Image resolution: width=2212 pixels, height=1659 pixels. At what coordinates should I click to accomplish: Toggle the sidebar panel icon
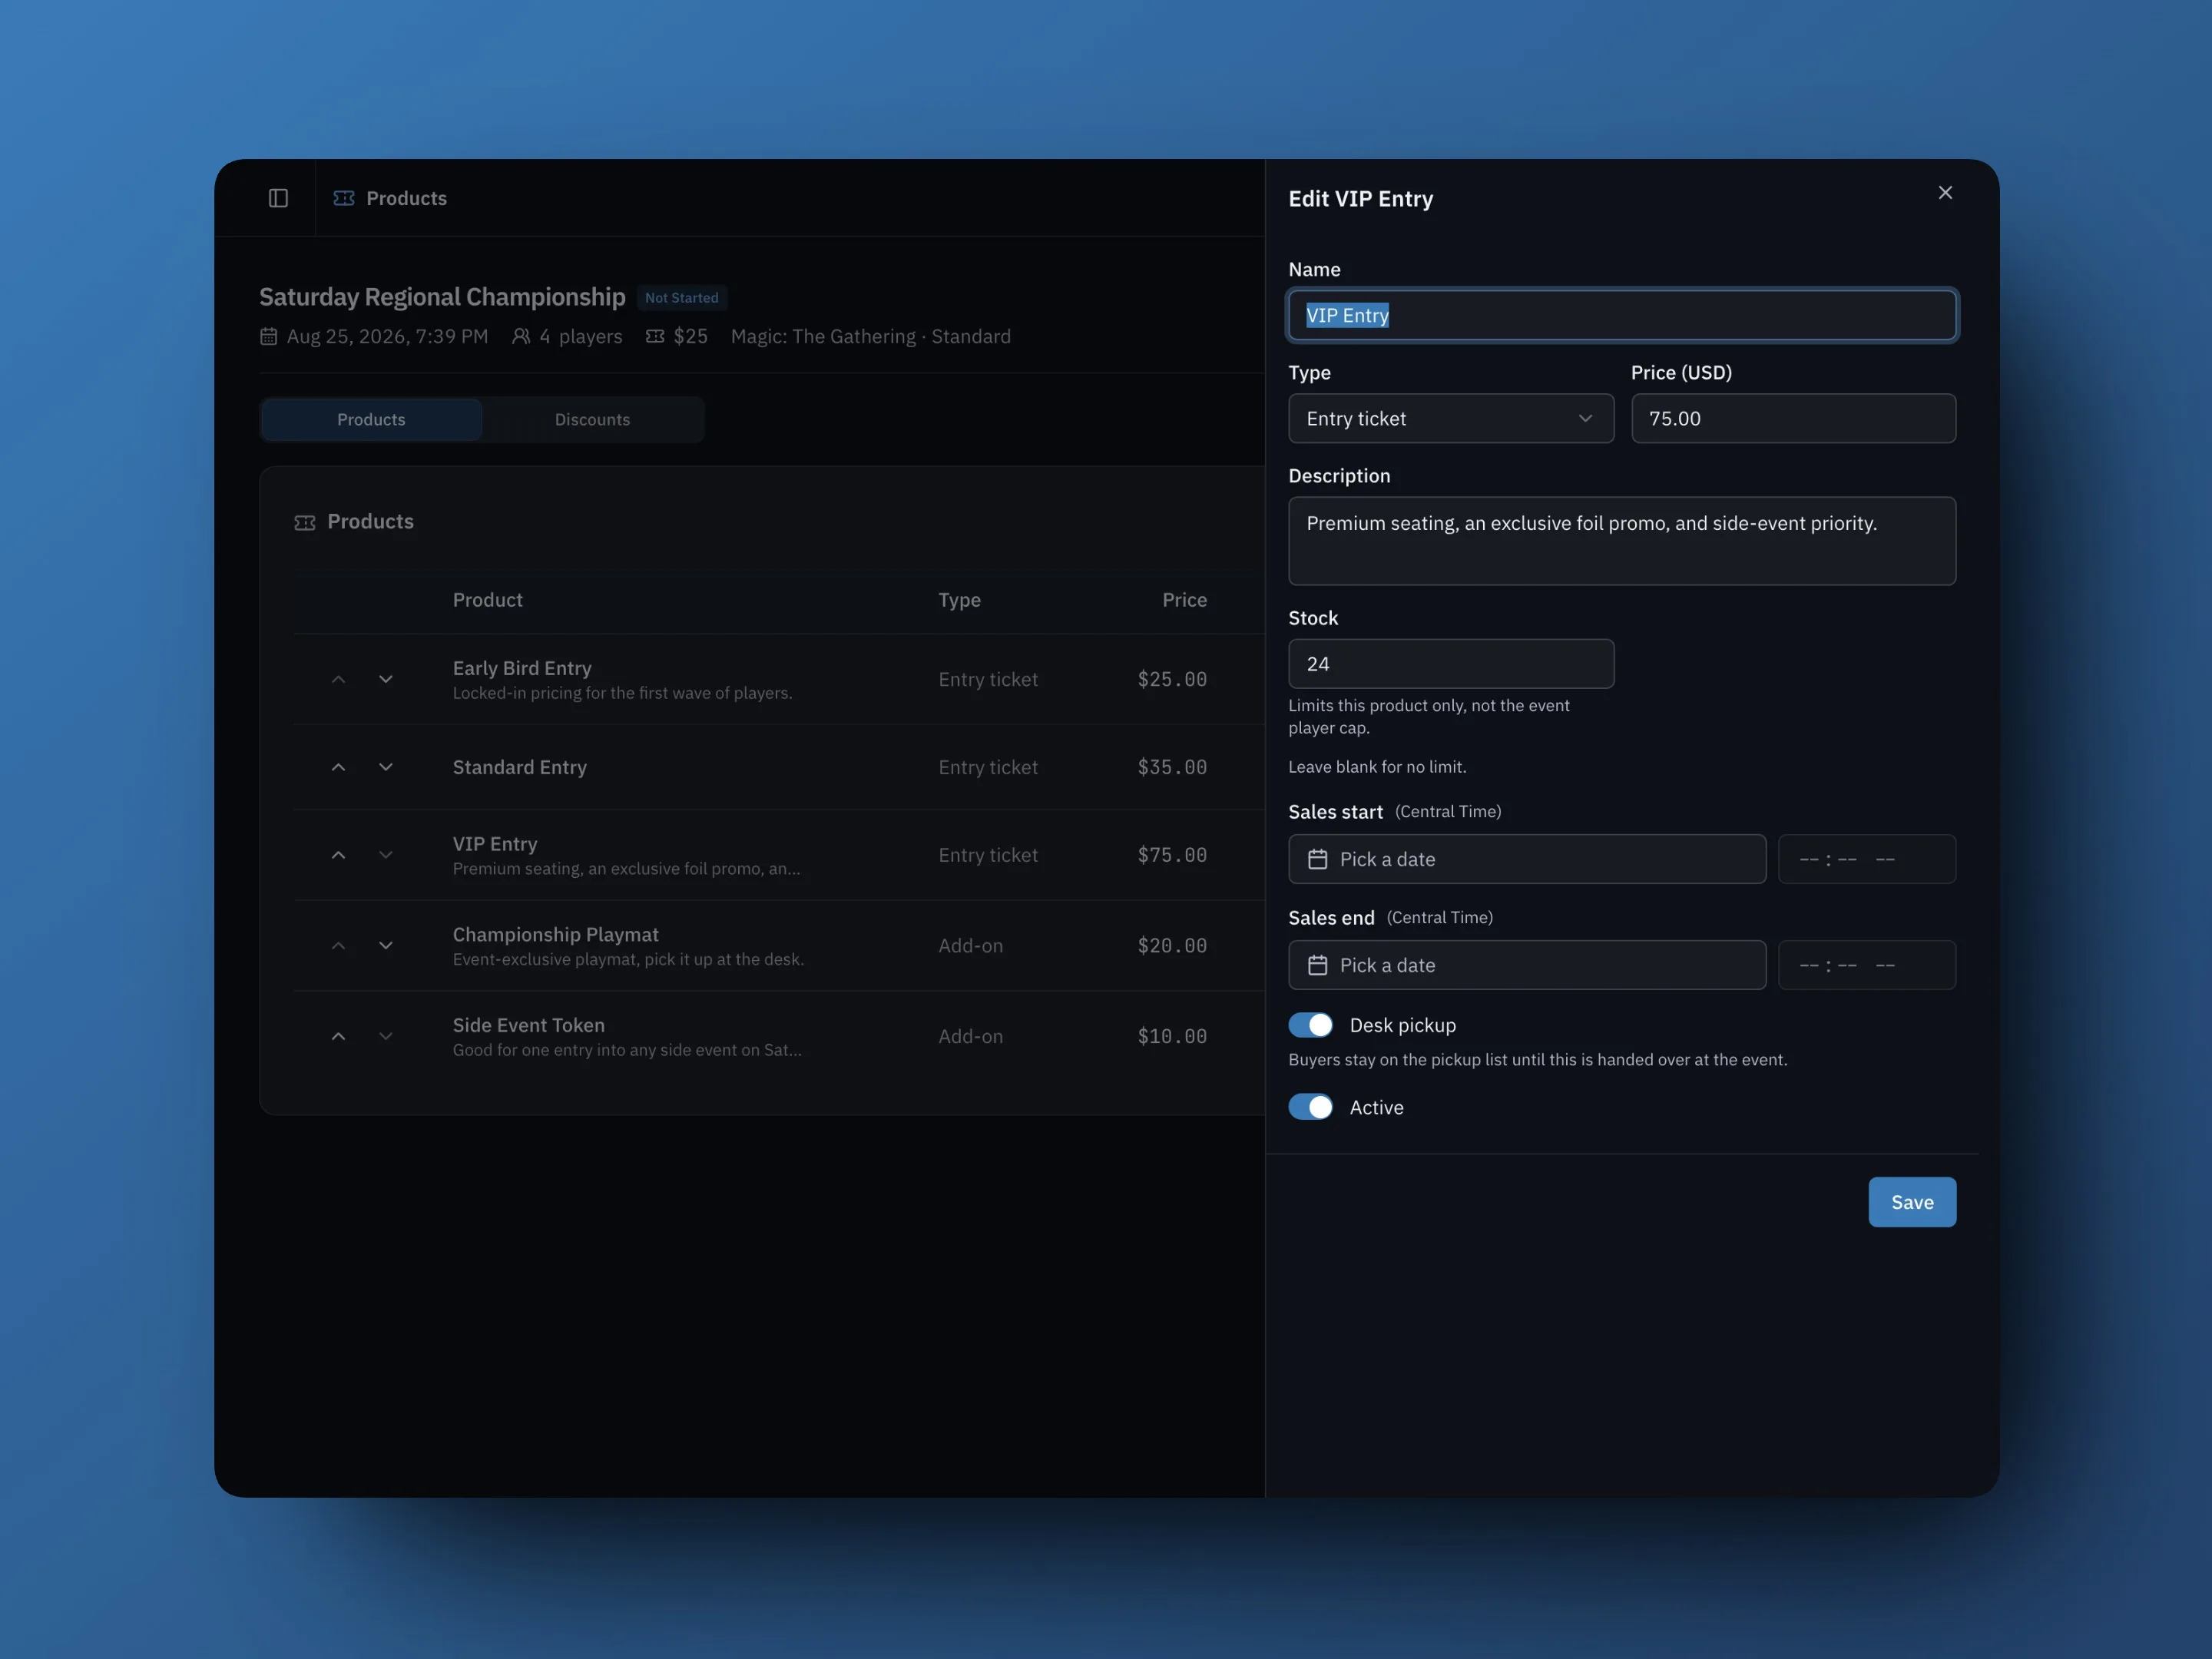tap(278, 198)
